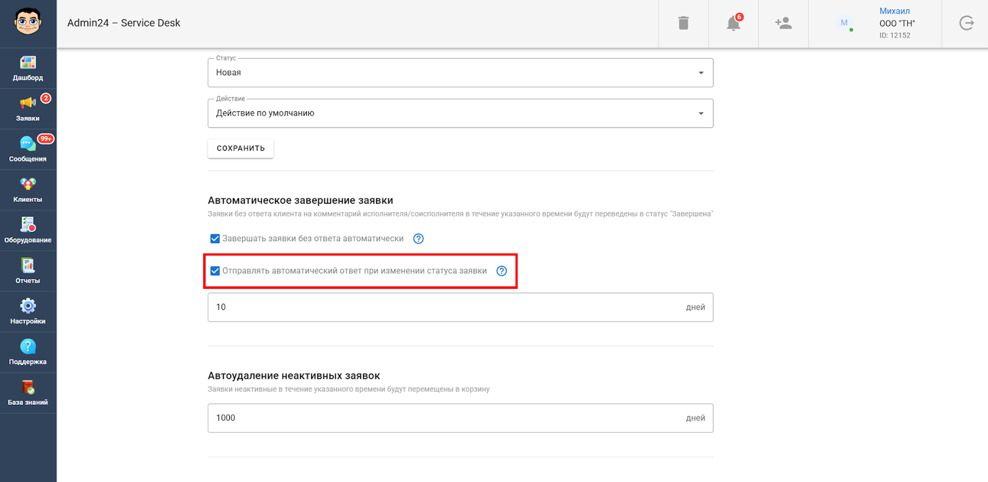988x482 pixels.
Task: Toggle 'Отправлять автоматический ответ' checkbox
Action: [x=216, y=271]
